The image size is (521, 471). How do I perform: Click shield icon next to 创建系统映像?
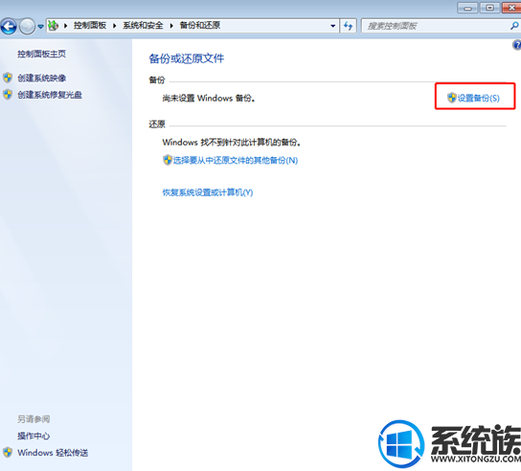coord(8,78)
